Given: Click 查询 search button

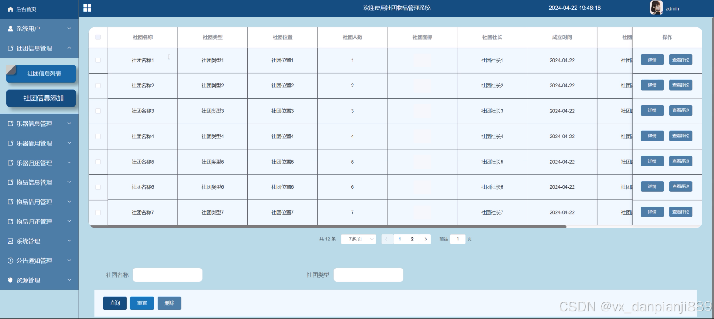Looking at the screenshot, I should coord(115,303).
